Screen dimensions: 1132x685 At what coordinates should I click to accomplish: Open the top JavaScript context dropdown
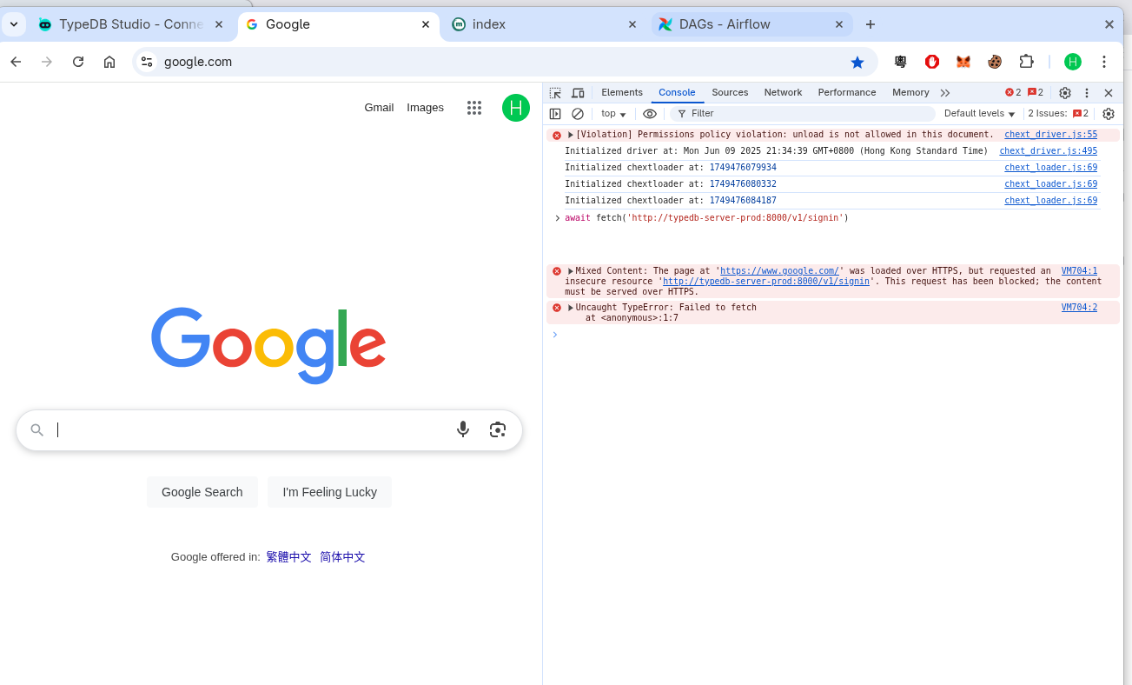click(x=613, y=114)
